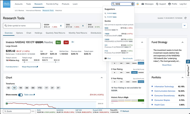Open the colorful assistant icon next to search
The width and height of the screenshot is (190, 114).
[x=138, y=4]
